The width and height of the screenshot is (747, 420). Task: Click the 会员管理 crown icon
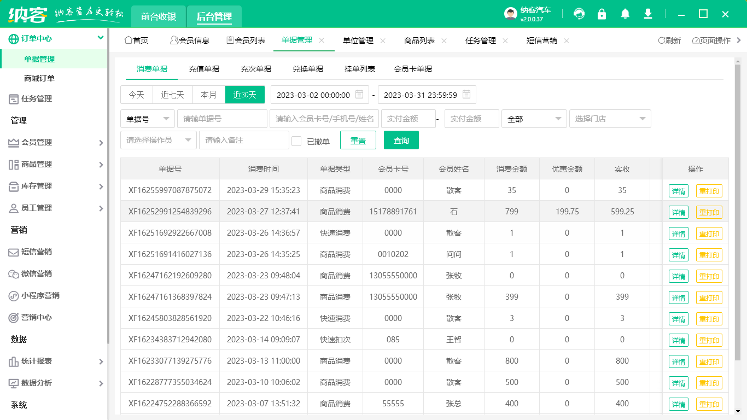14,142
